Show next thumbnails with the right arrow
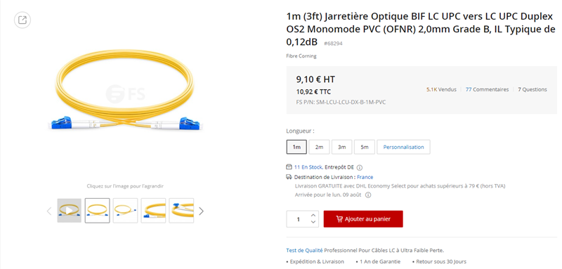562x269 pixels. coord(201,211)
